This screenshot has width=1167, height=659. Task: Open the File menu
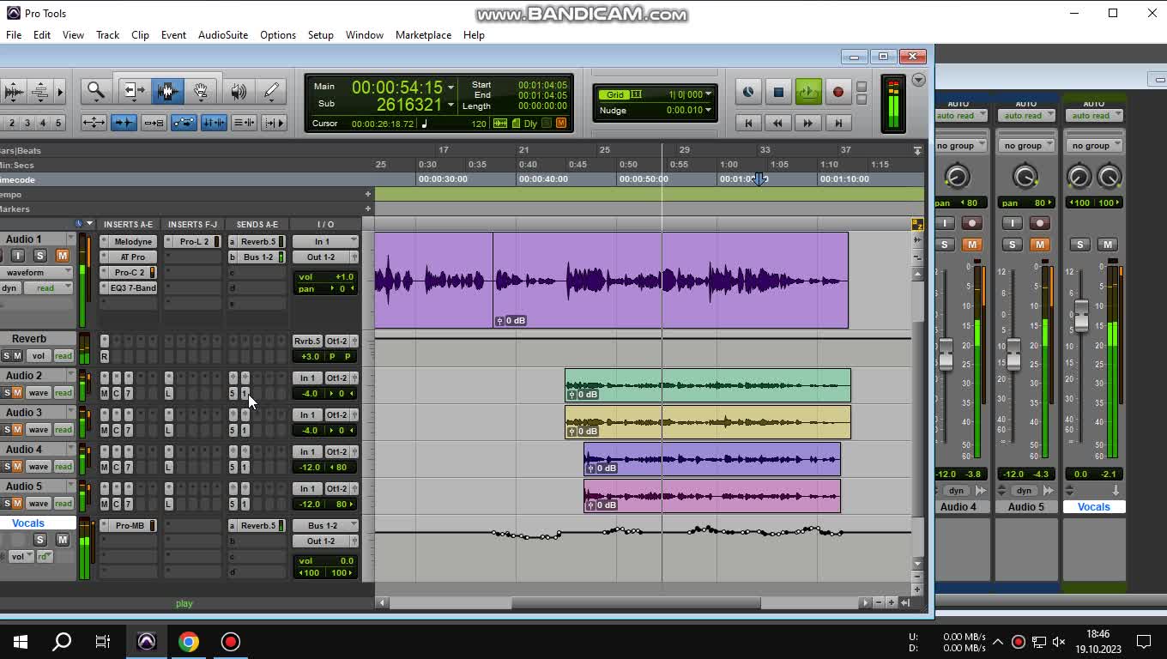[x=14, y=35]
